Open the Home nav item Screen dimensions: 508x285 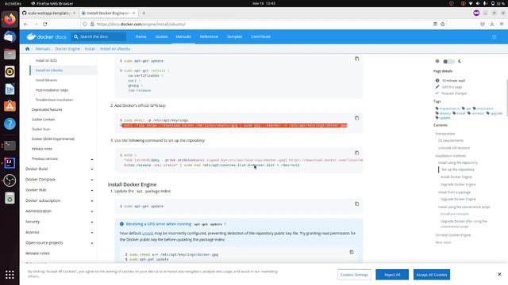[141, 36]
